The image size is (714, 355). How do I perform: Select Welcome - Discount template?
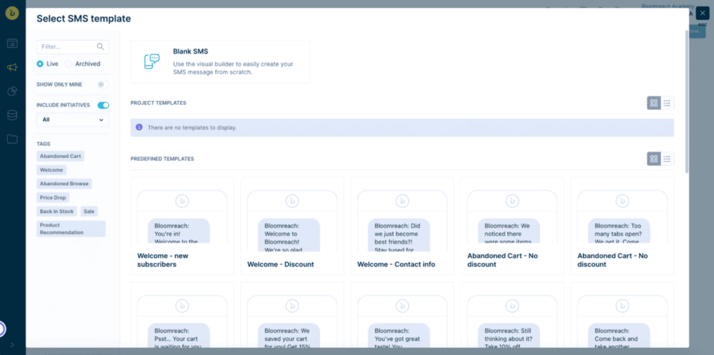coord(292,226)
